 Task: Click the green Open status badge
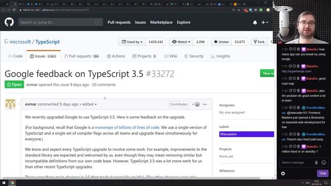pyautogui.click(x=14, y=85)
